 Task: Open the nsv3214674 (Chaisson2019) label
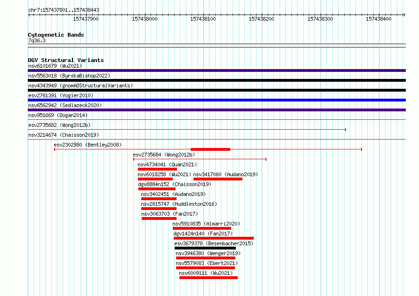point(64,135)
